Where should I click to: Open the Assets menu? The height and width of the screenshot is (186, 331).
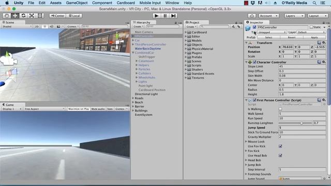pyautogui.click(x=55, y=3)
